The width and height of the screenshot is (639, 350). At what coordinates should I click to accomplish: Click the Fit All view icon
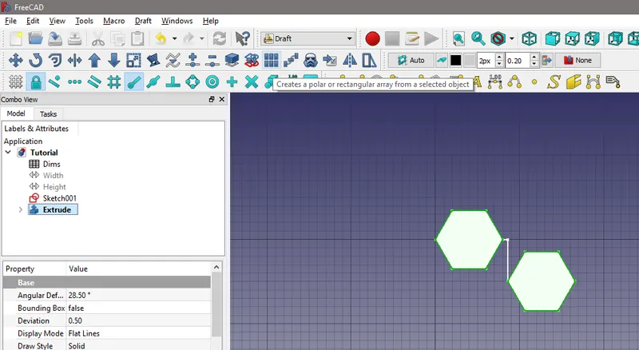tap(458, 38)
